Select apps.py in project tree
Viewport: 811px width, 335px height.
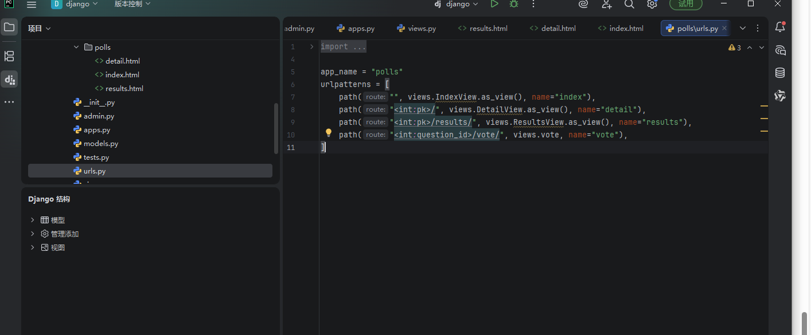click(x=96, y=130)
